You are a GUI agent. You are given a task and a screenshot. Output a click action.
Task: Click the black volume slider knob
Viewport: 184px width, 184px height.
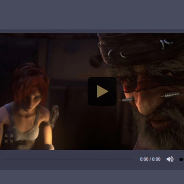(x=181, y=159)
